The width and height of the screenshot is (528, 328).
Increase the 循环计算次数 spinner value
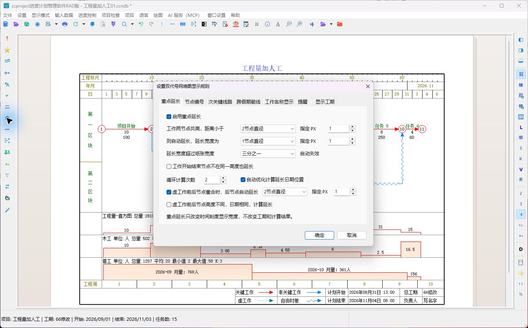(223, 178)
